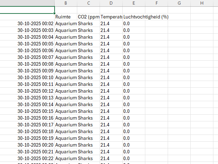The width and height of the screenshot is (218, 164).
Task: Select the 0.0 value in the 00:15 row
Action: 127,111
